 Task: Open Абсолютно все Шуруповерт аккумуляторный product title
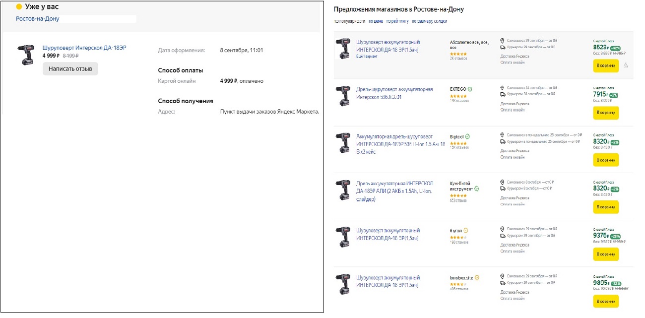click(388, 46)
